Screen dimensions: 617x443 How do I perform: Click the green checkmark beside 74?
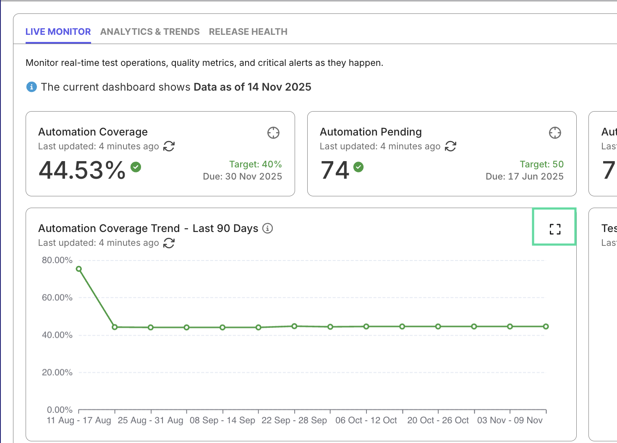[x=358, y=167]
